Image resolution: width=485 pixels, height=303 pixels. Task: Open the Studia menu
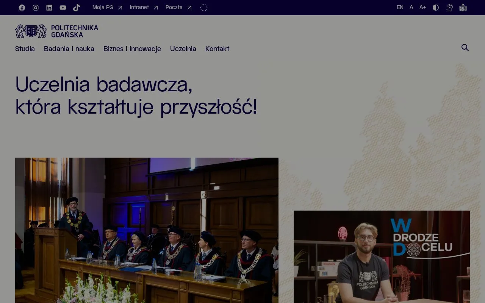click(25, 49)
